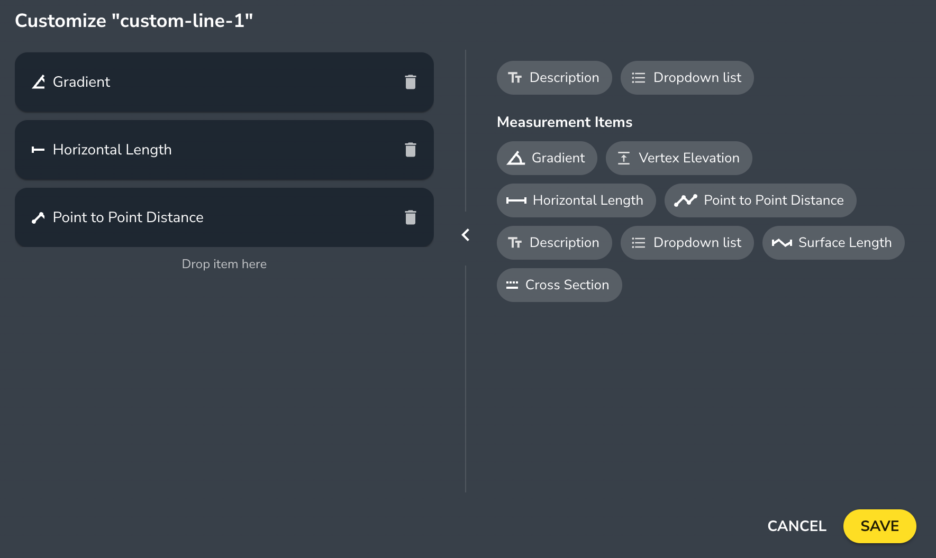
Task: Delete the Gradient item from the list
Action: (x=411, y=82)
